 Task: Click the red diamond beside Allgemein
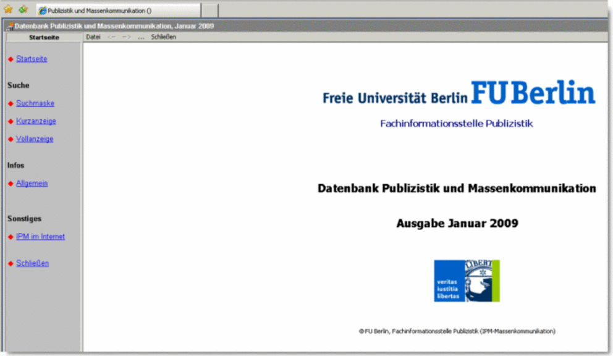click(x=11, y=184)
